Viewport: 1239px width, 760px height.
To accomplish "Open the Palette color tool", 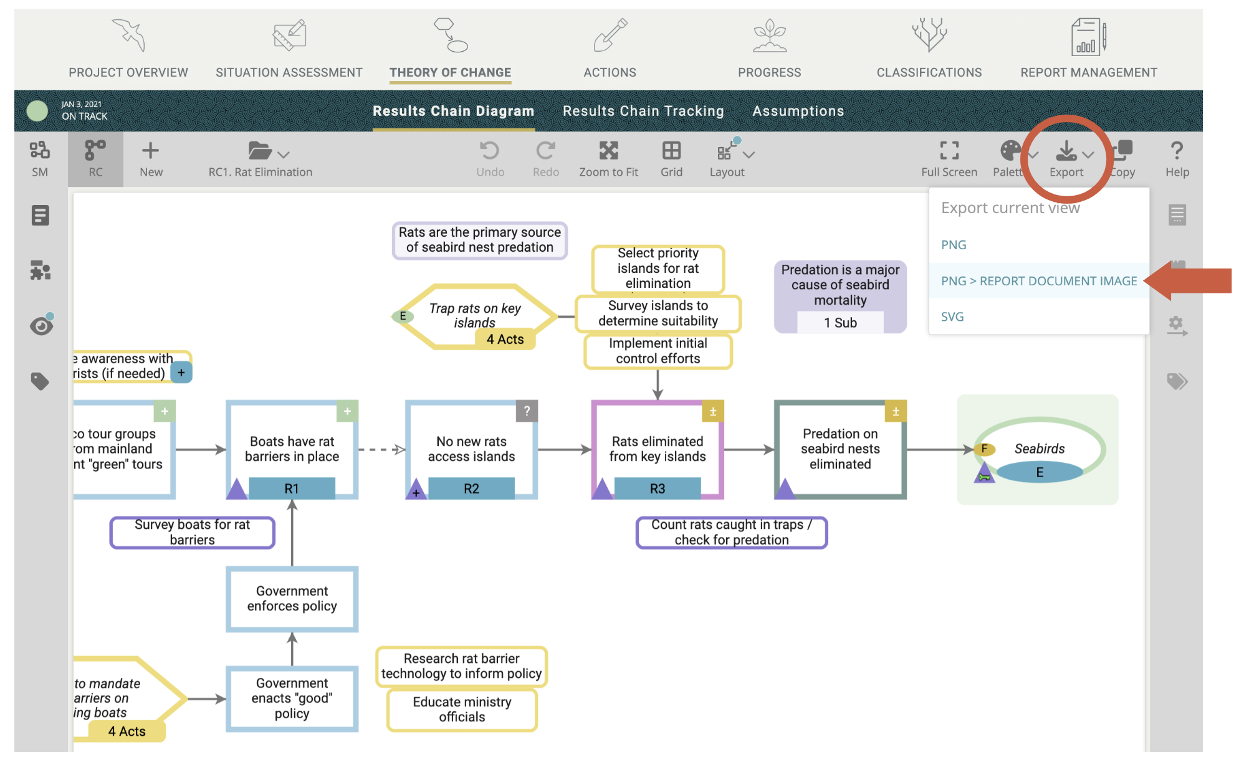I will coord(1010,151).
